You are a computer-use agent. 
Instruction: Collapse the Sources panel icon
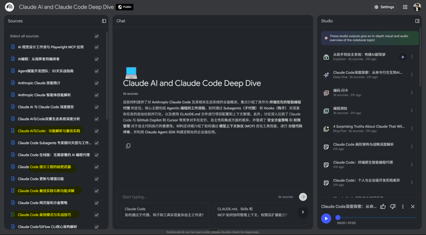point(104,21)
